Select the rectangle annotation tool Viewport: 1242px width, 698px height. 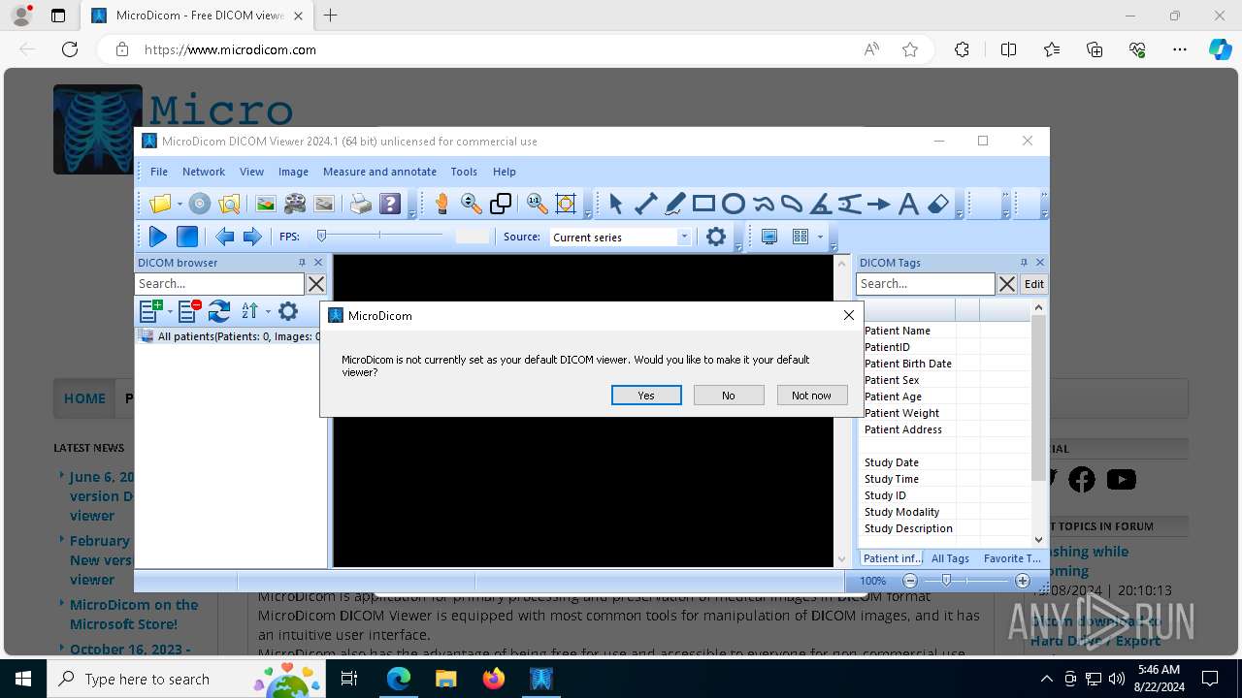(704, 204)
